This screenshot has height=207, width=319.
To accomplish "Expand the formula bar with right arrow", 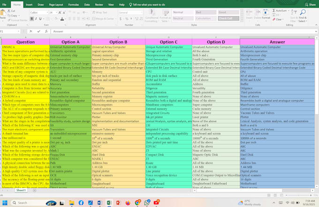I will tap(316, 31).
